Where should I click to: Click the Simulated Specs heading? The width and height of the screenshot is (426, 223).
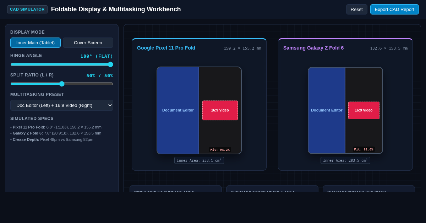pos(32,119)
